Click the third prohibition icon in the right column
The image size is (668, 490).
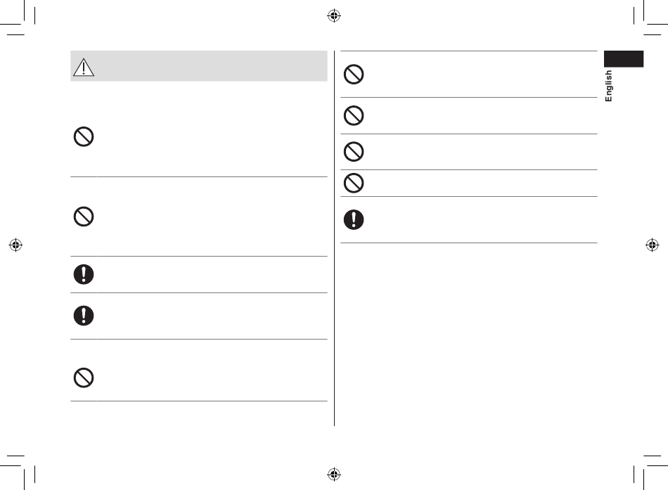click(354, 152)
